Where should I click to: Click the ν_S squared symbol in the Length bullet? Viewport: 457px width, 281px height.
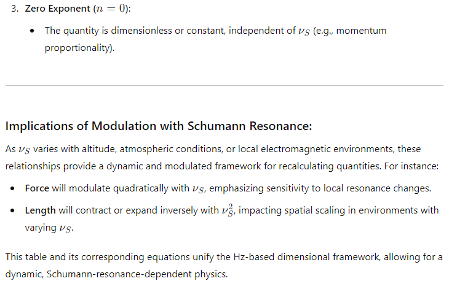(228, 210)
